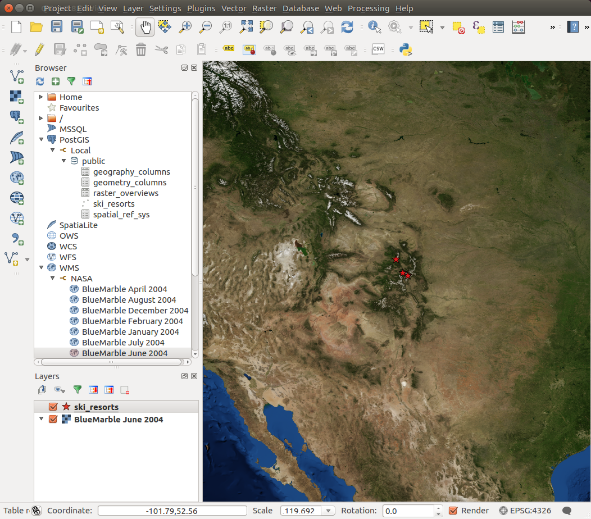
Task: Click the EPSG:4326 CRS button
Action: tap(525, 511)
